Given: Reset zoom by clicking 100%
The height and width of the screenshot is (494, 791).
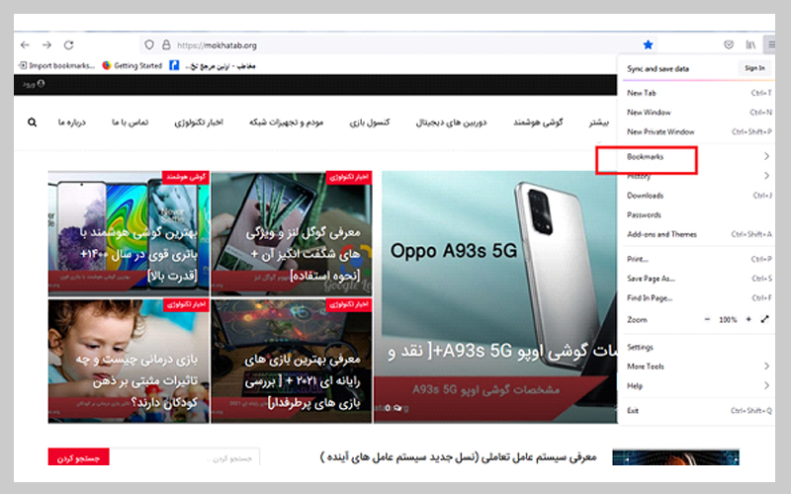Looking at the screenshot, I should point(728,319).
